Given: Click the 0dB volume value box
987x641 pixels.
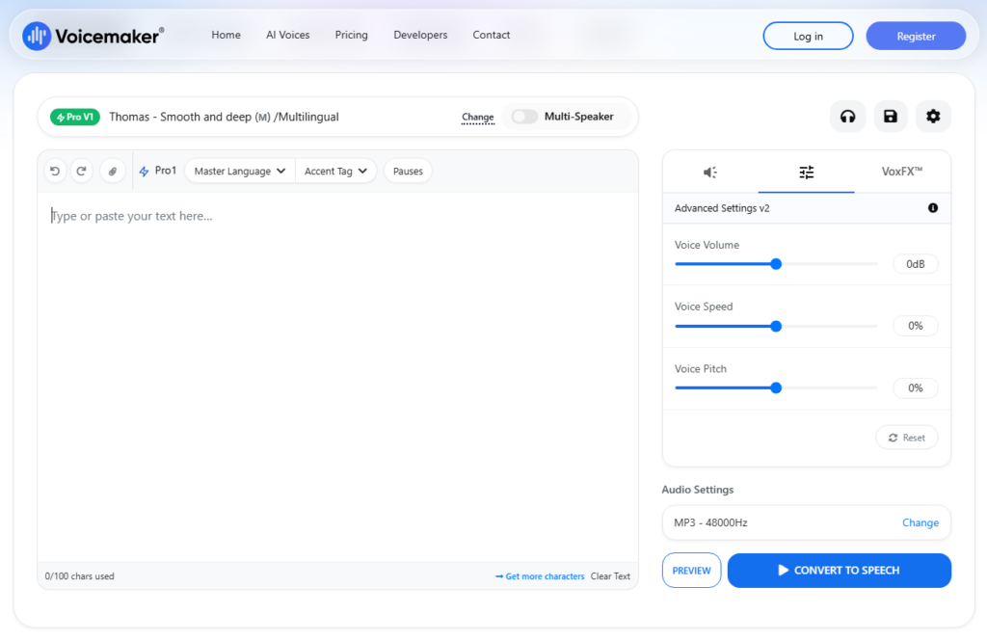Looking at the screenshot, I should pyautogui.click(x=916, y=264).
